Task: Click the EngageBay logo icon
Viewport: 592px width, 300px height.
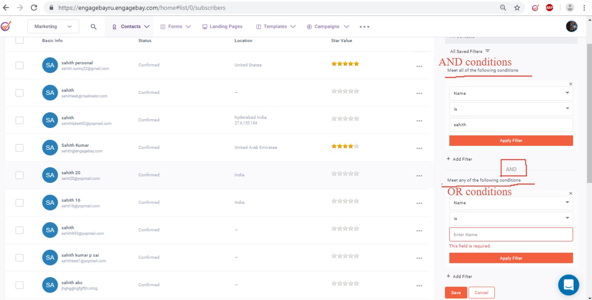Action: [6, 26]
